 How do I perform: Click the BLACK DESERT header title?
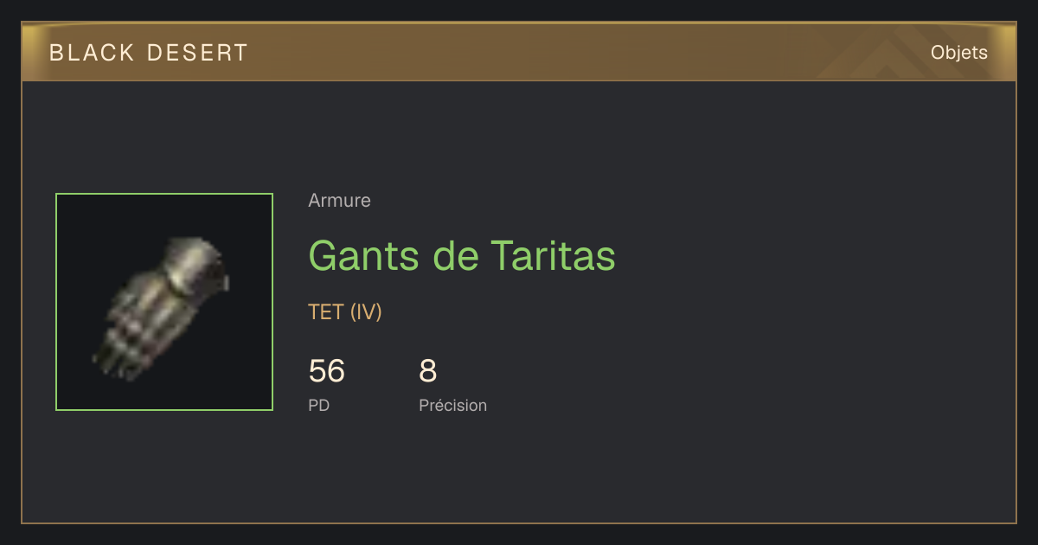click(149, 53)
